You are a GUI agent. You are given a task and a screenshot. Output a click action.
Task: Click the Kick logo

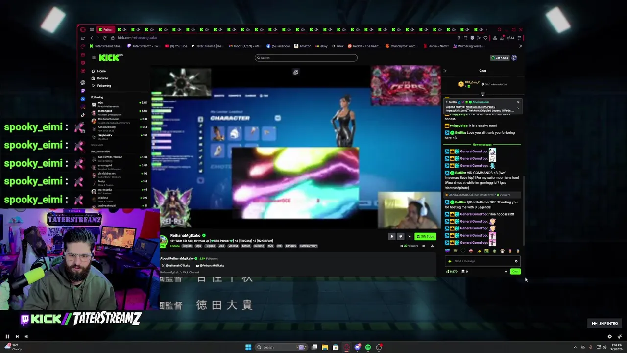(111, 58)
